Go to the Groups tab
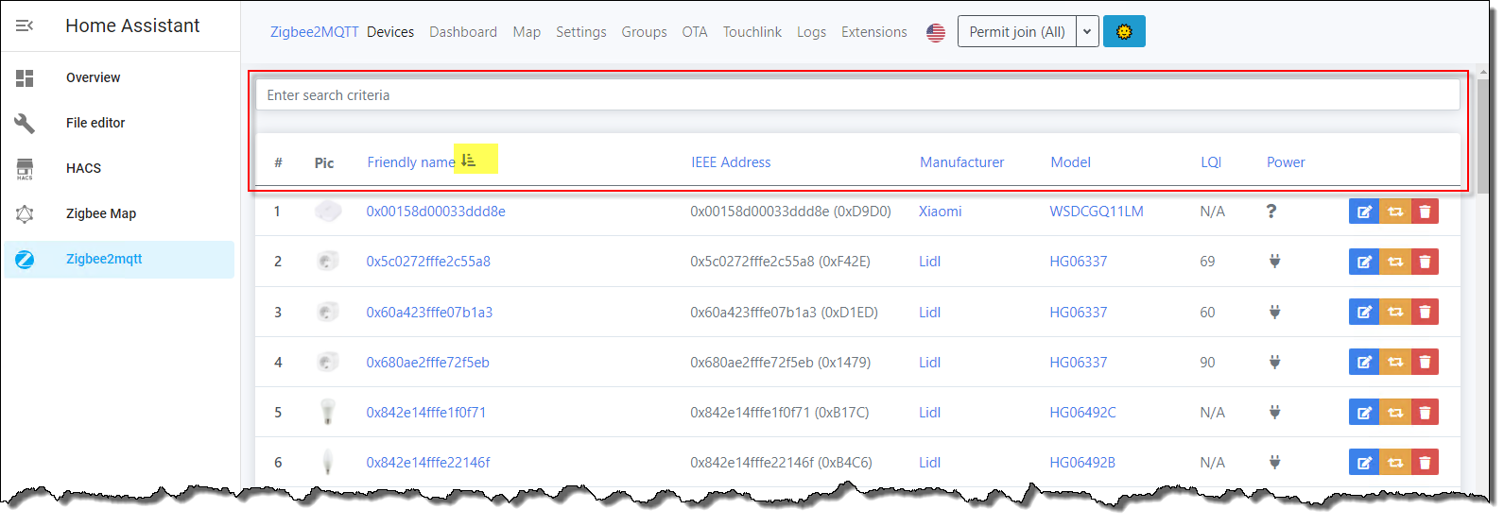Viewport: 1504px width, 526px height. 644,32
